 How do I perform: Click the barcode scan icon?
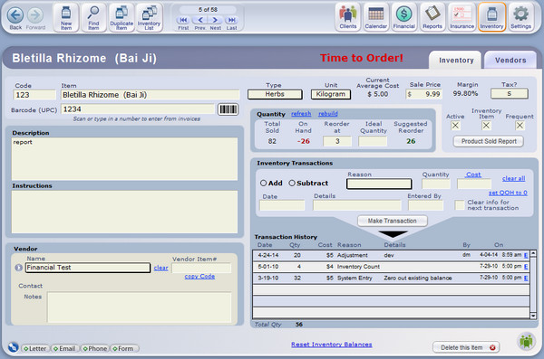(x=228, y=109)
